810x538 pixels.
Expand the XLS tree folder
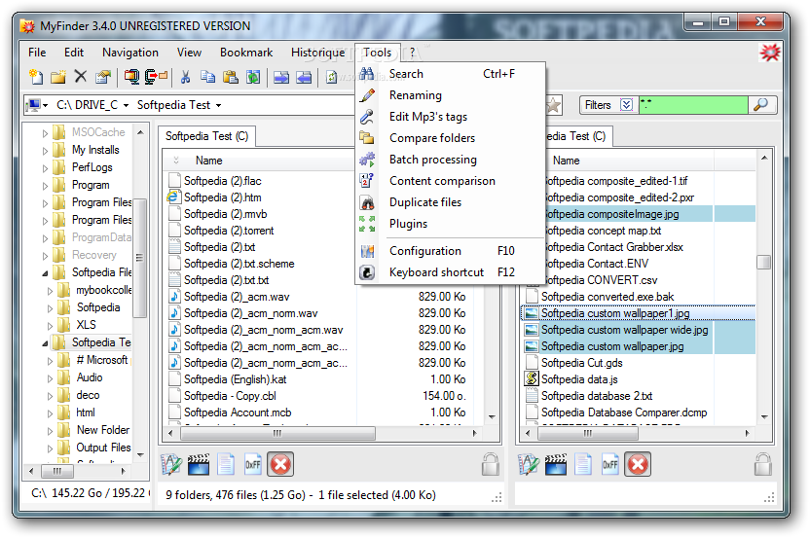(50, 326)
